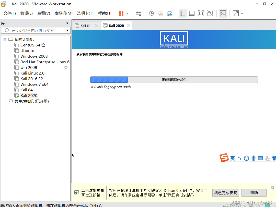Select Kali 64 in the library tree
The width and height of the screenshot is (276, 207).
[27, 90]
